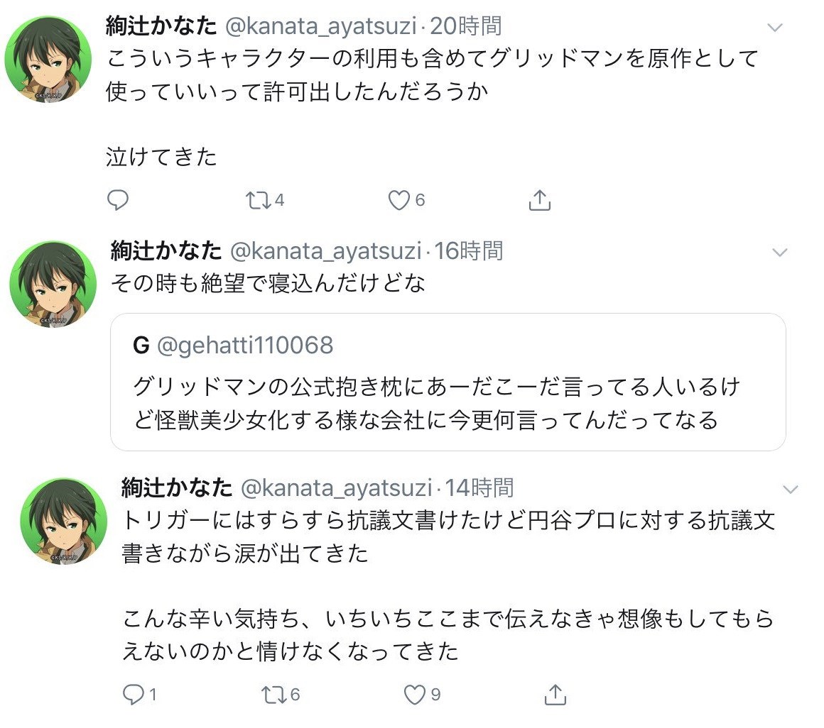Open the chevron menu on the 14時間 tweet

[790, 489]
